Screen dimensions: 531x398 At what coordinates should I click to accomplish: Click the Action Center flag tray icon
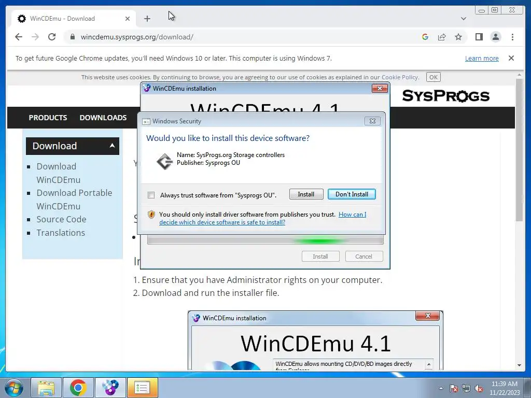pos(454,388)
